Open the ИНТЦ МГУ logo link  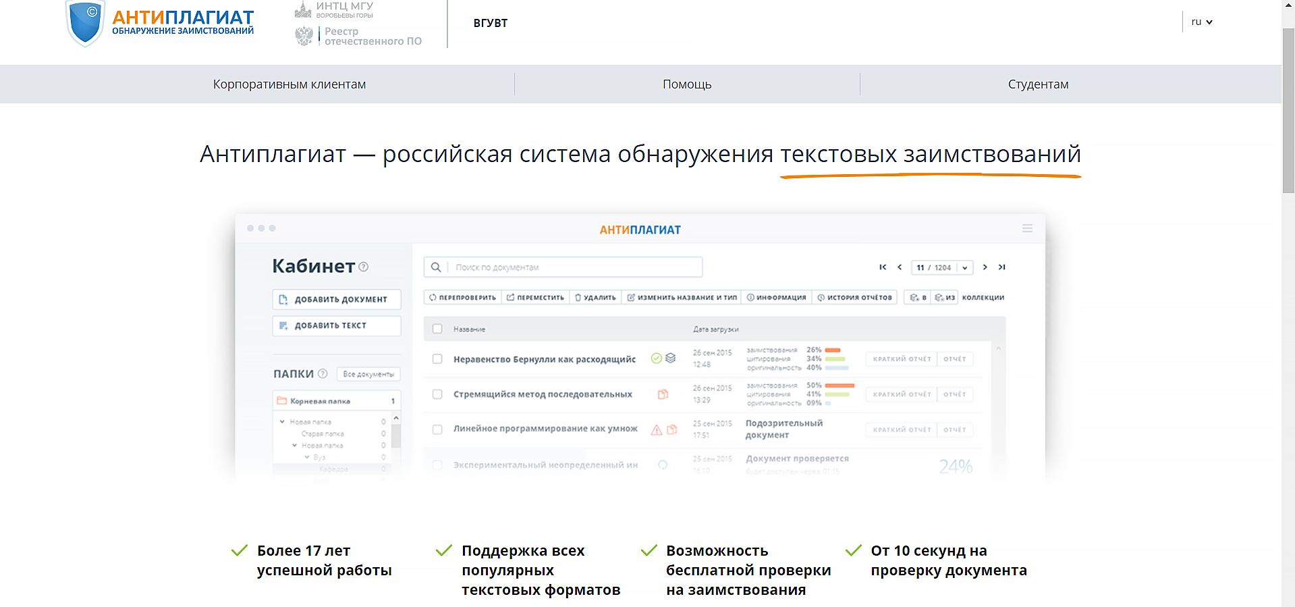coord(334,9)
